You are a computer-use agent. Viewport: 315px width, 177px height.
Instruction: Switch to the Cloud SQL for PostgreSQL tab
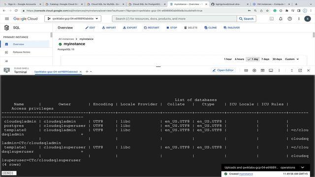point(147,4)
